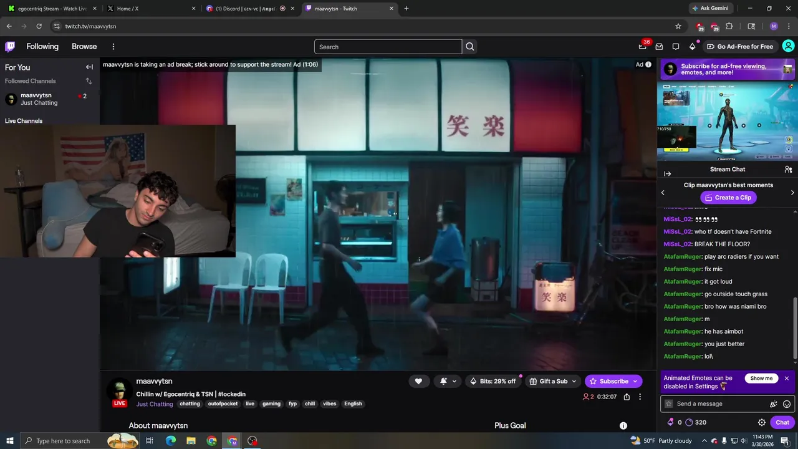Open Twitch notifications inbox with 36 badge

(643, 46)
